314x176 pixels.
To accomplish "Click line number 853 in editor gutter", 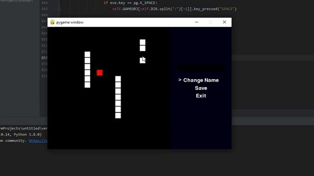I will pos(44,58).
